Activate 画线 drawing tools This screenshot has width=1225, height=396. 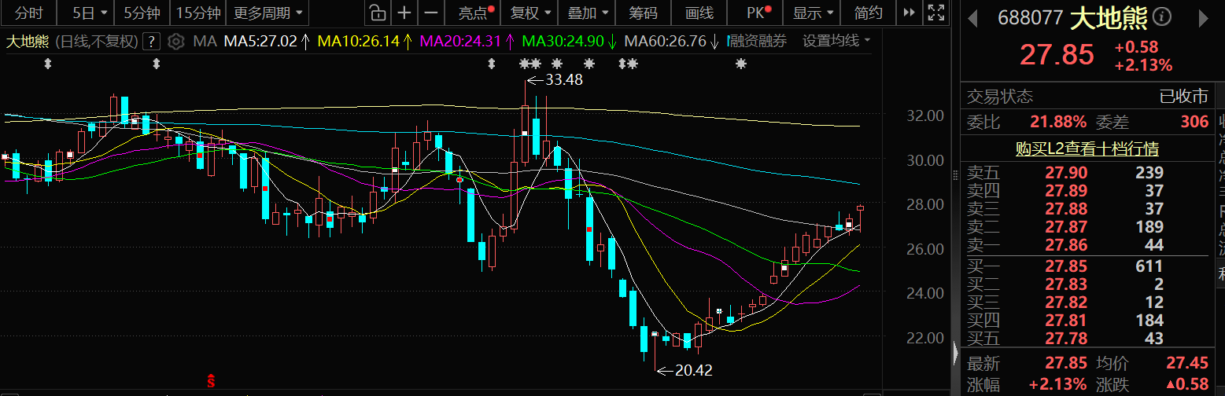699,13
